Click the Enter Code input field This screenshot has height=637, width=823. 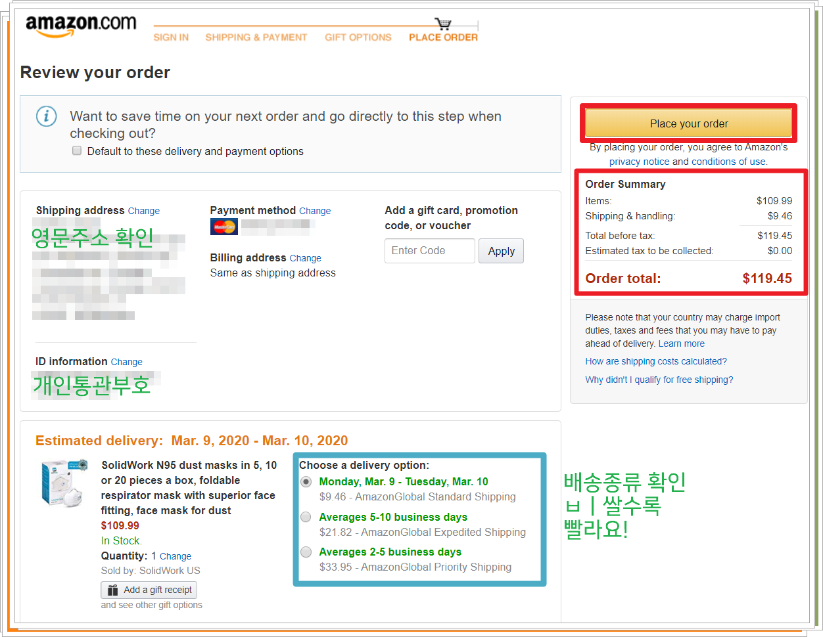[430, 251]
